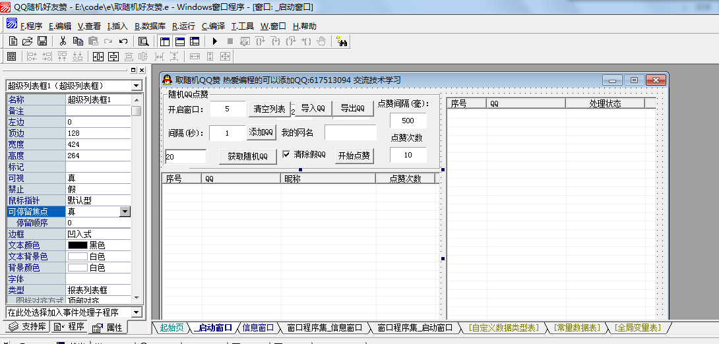Click the Save floppy disk icon

click(42, 42)
